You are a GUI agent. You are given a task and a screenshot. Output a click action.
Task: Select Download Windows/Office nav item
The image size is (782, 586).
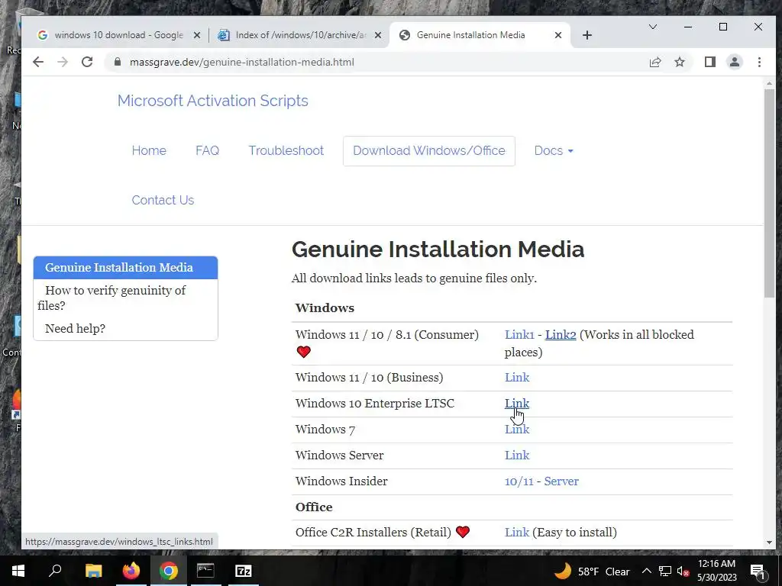(x=429, y=150)
